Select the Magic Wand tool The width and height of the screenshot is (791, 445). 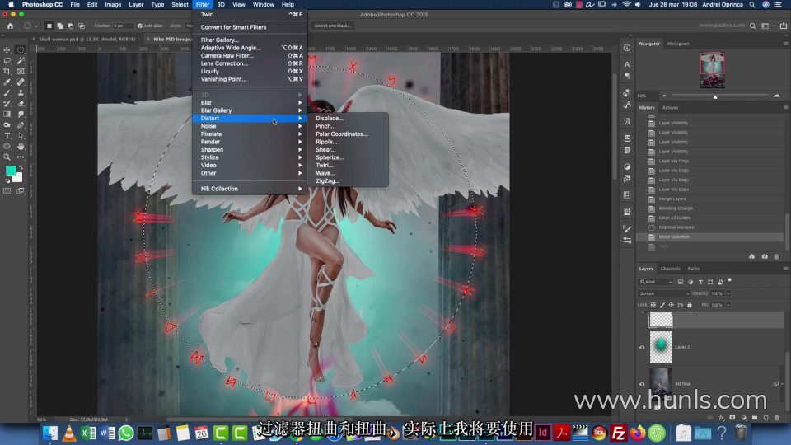click(21, 60)
